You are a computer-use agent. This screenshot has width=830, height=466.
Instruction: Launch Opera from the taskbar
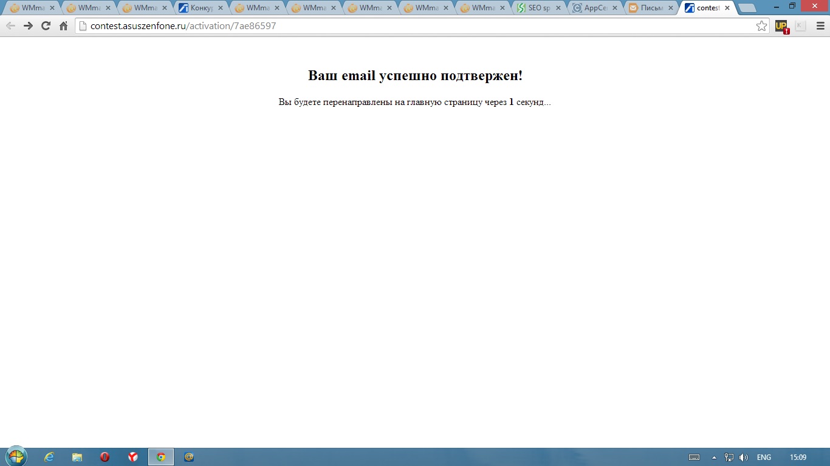(105, 457)
